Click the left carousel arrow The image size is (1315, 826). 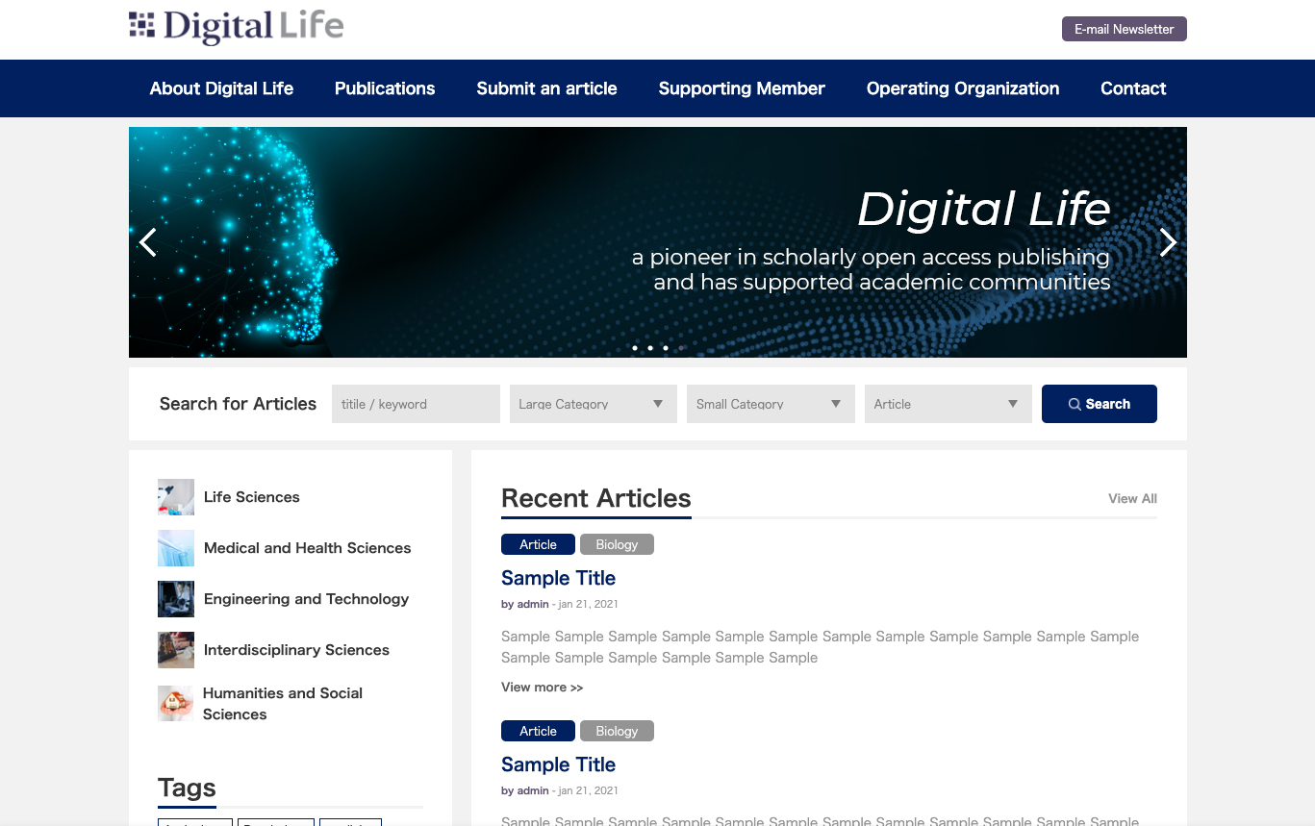point(148,242)
